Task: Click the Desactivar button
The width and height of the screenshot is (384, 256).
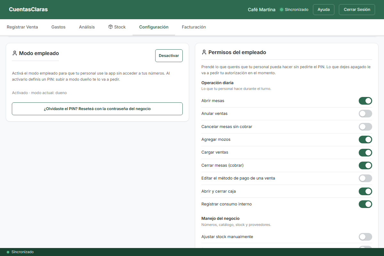Action: point(169,56)
